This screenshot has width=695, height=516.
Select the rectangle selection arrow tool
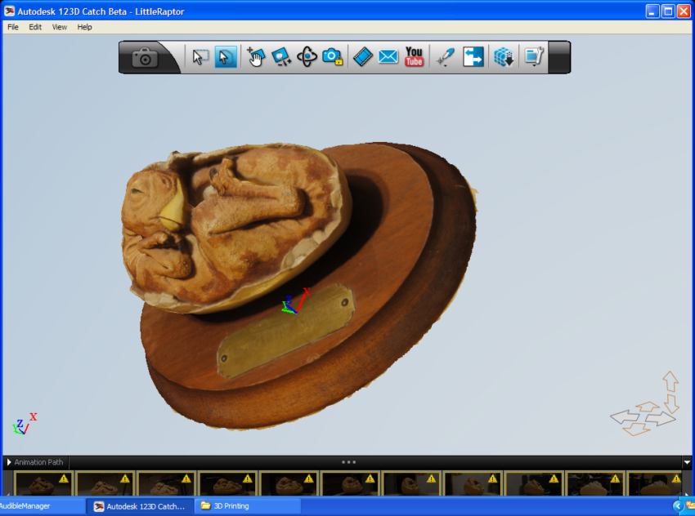coord(200,57)
